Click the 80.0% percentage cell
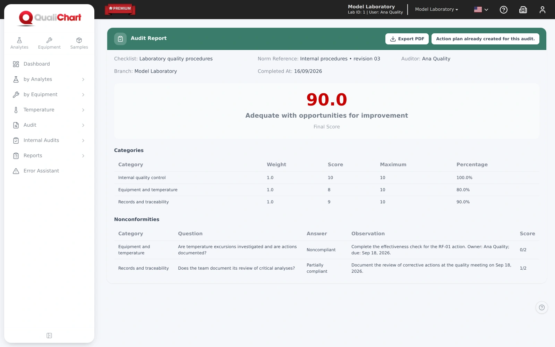 coord(463,190)
